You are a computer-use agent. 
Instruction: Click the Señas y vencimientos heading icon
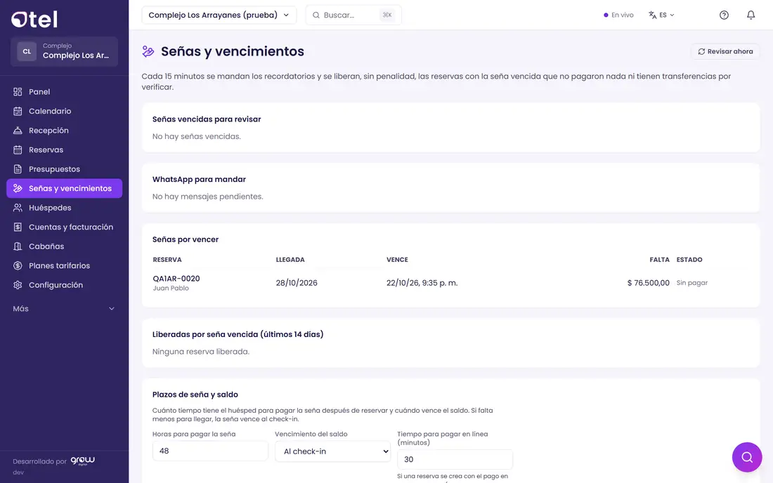pos(148,51)
